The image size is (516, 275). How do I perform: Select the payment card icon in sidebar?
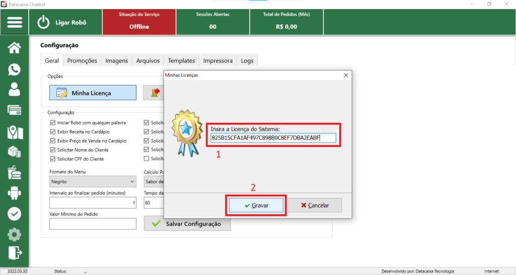coord(15,110)
